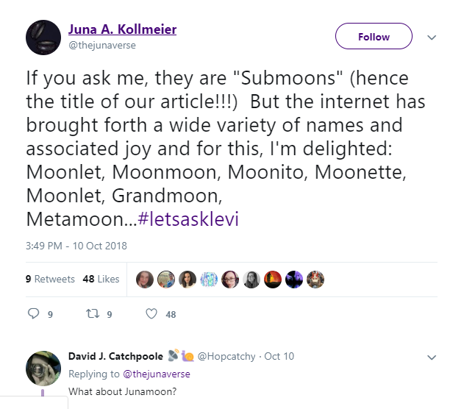View the 48 Likes list
This screenshot has width=464, height=409.
pos(101,280)
